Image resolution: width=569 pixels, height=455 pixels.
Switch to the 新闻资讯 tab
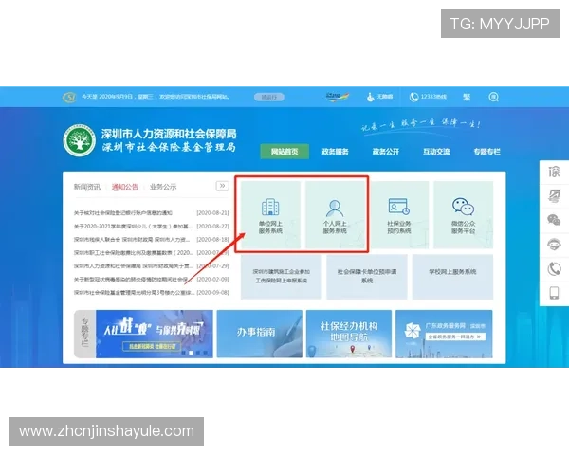tap(87, 187)
